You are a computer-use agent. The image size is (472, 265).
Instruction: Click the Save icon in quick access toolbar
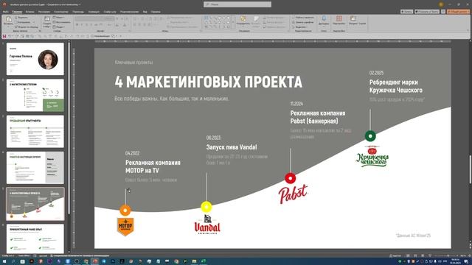click(x=4, y=36)
